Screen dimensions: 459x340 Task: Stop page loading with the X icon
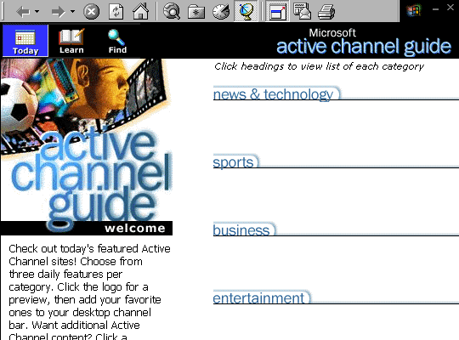click(91, 12)
